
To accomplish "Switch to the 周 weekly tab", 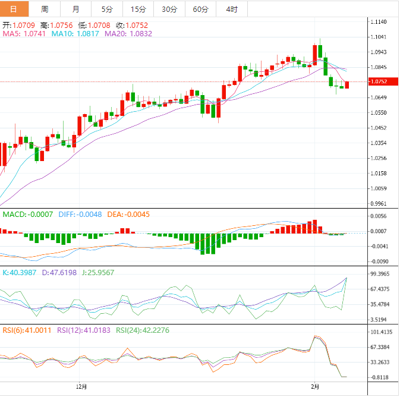I will click(45, 9).
